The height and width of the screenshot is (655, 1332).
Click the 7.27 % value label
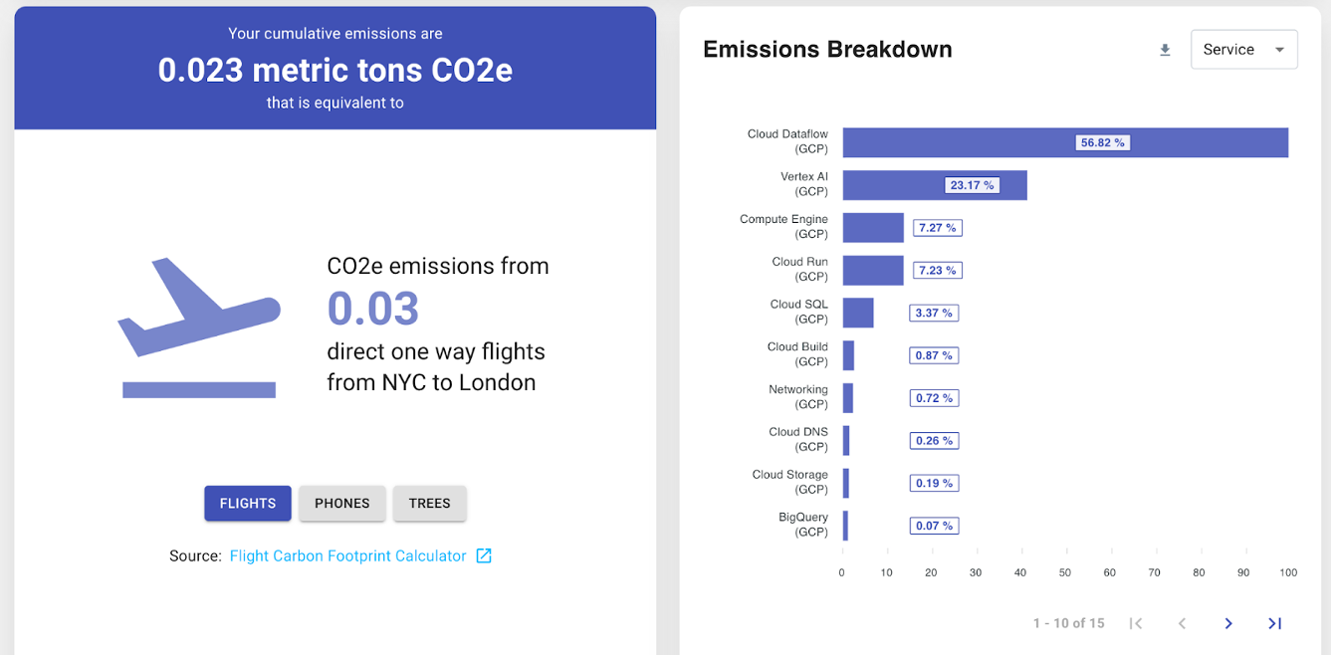click(x=937, y=228)
